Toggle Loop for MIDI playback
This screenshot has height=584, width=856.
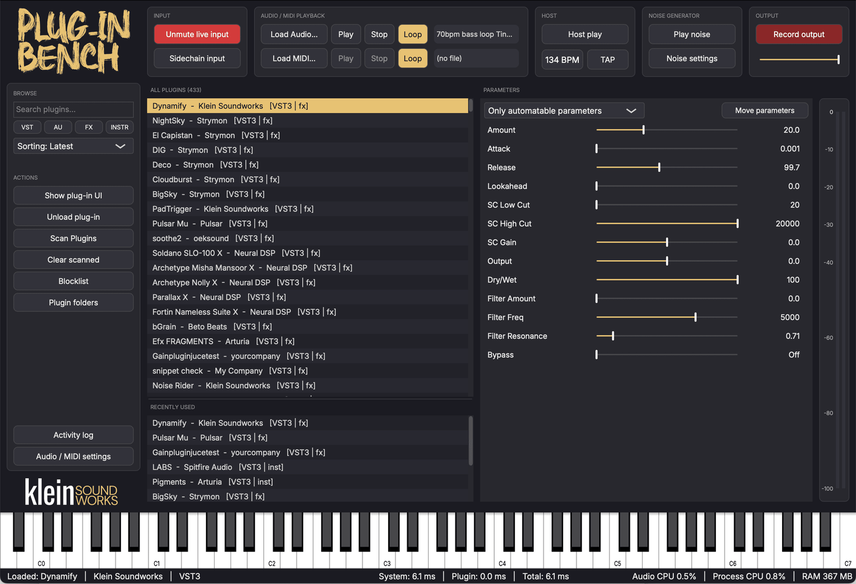[x=413, y=58]
